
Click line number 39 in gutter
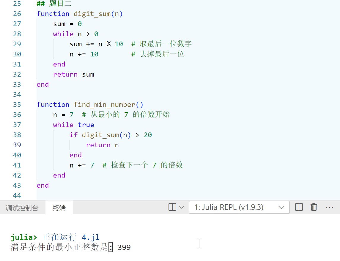pyautogui.click(x=17, y=145)
